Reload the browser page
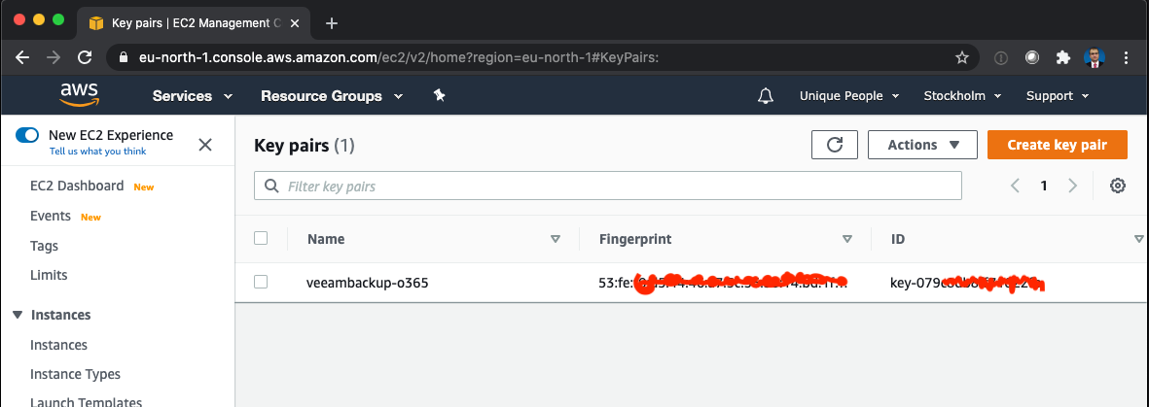Viewport: 1149px width, 407px height. [x=85, y=57]
